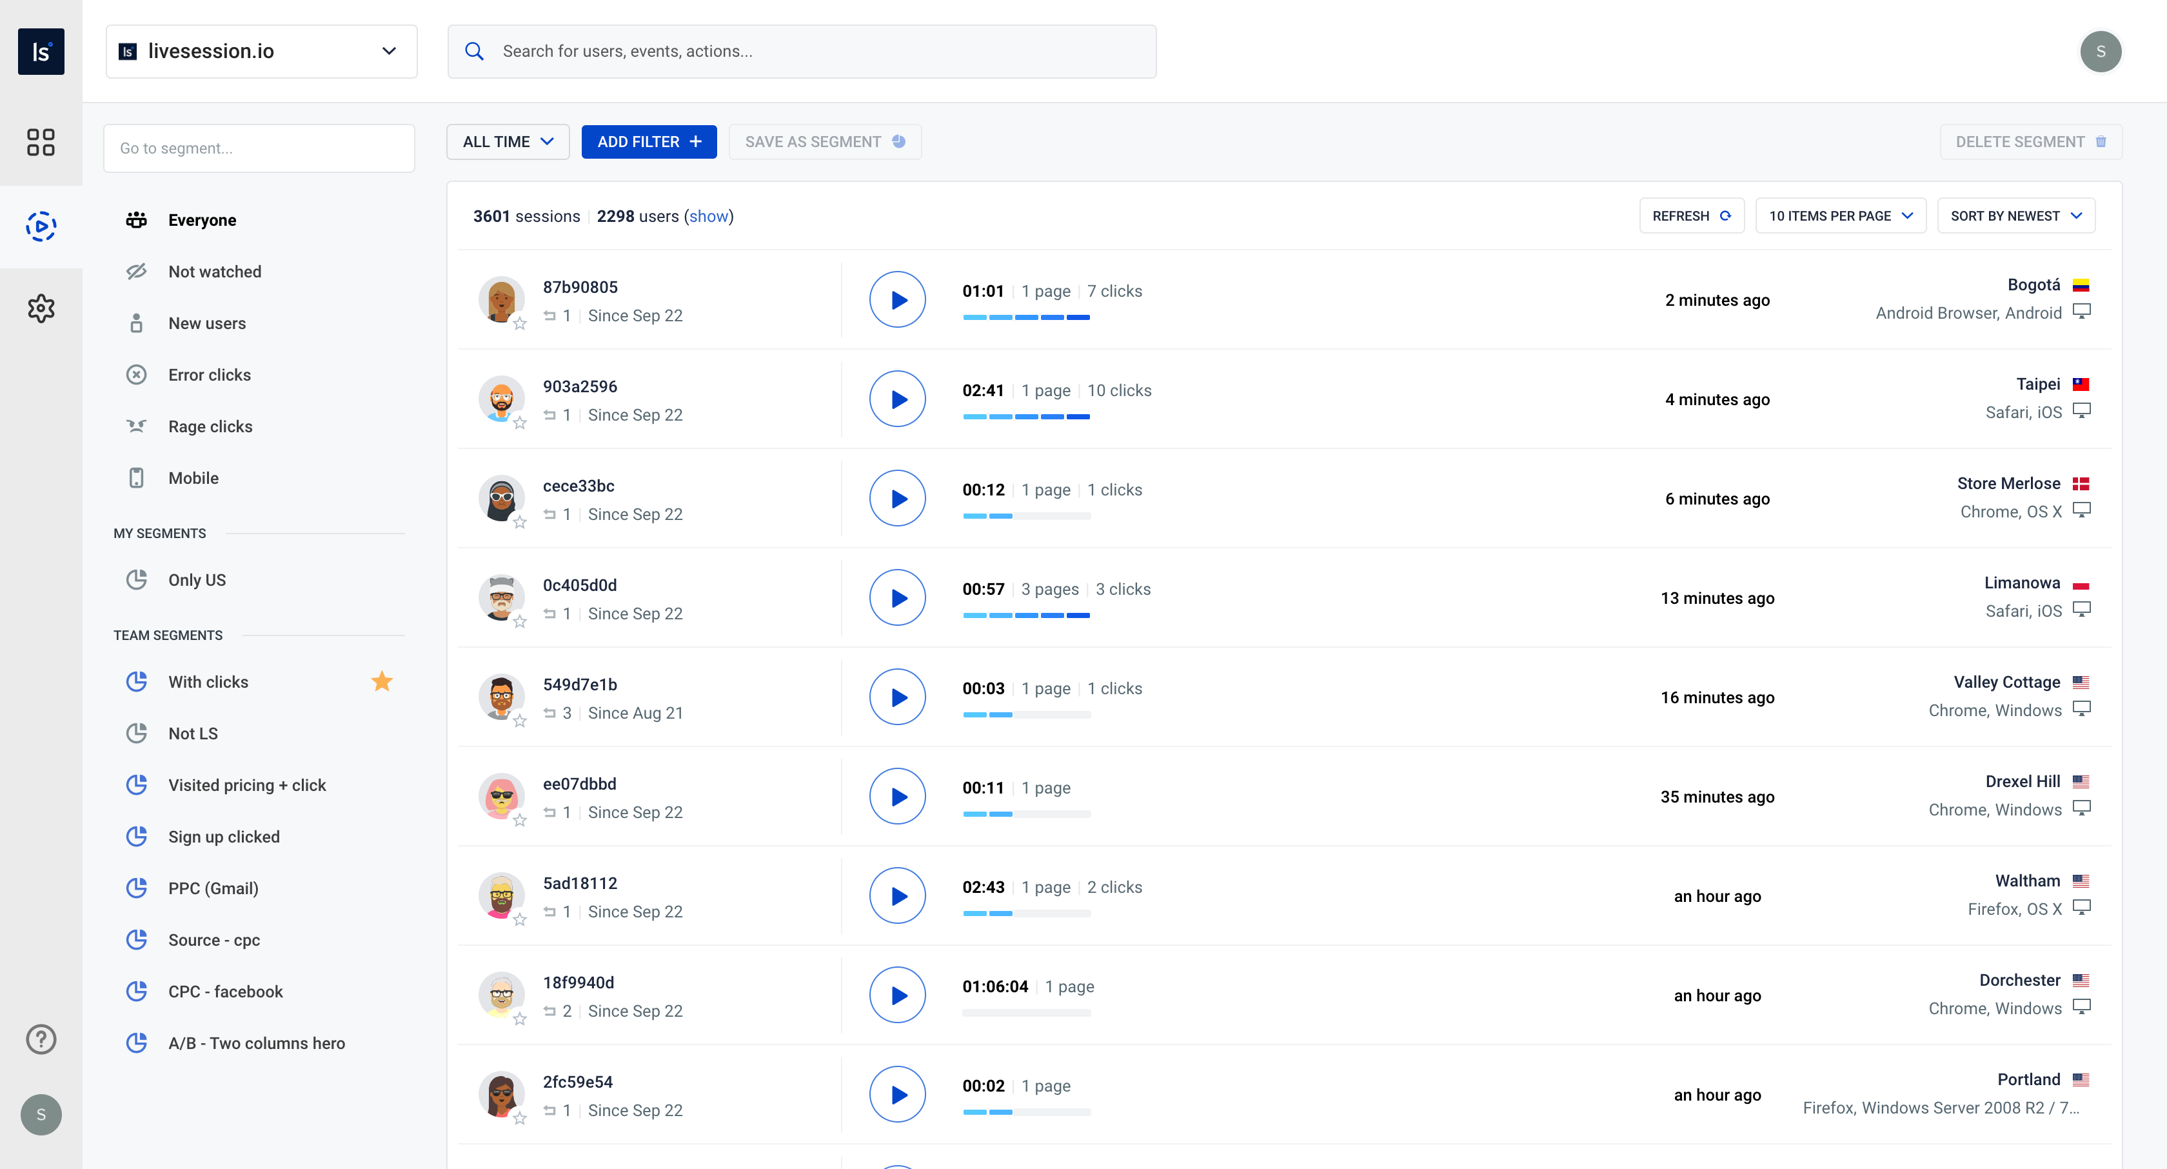Click the ADD FILTER button

[648, 141]
